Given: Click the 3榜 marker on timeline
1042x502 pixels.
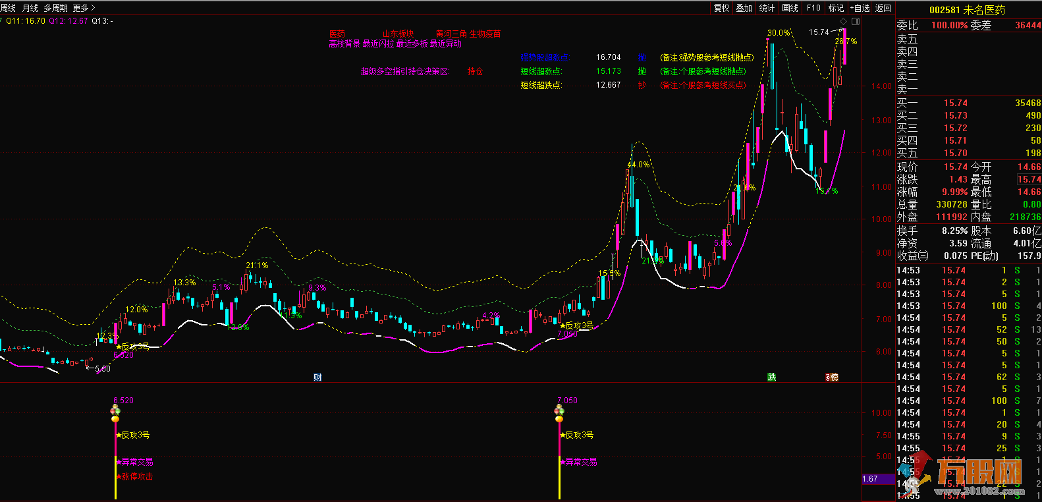Looking at the screenshot, I should [x=832, y=377].
